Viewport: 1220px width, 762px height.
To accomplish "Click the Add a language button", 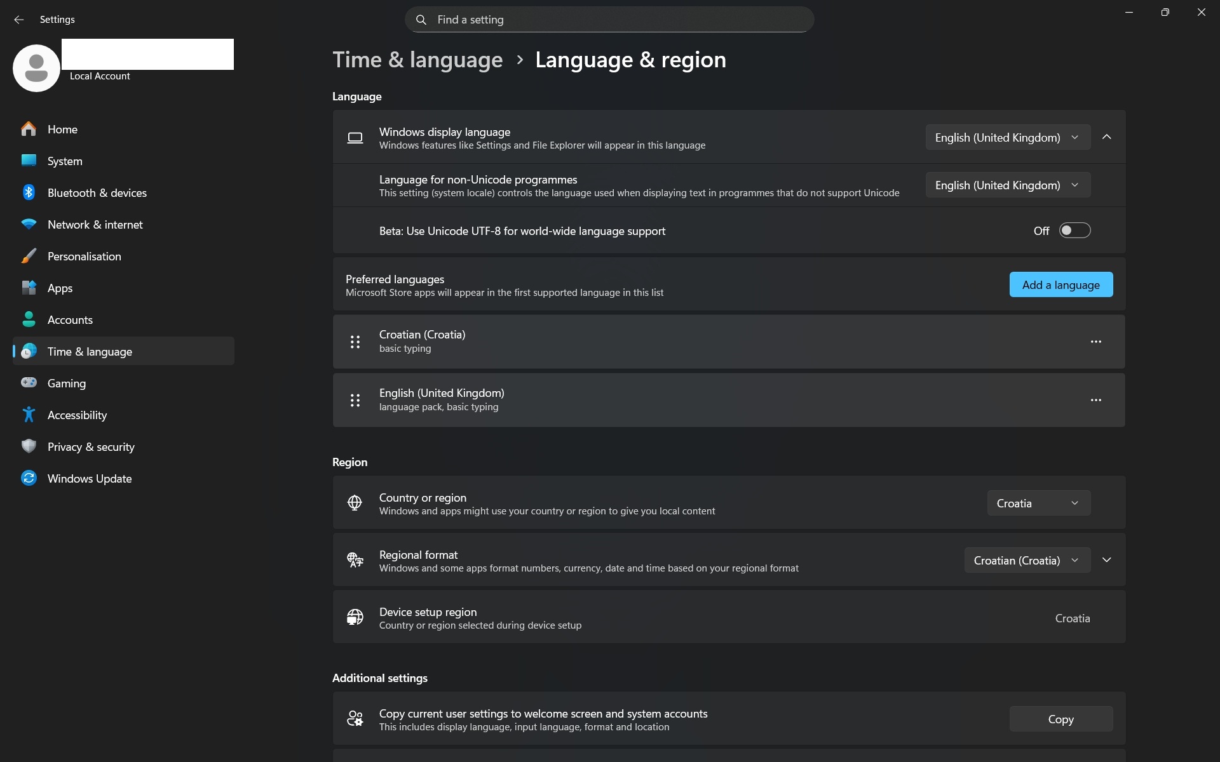I will 1061,284.
